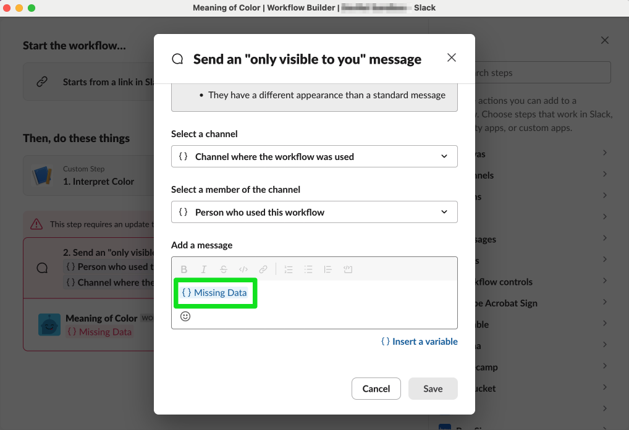Toggle bold formatting in message editor
629x430 pixels.
point(184,269)
